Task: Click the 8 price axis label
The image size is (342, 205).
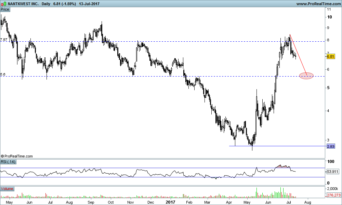Action: pyautogui.click(x=328, y=40)
